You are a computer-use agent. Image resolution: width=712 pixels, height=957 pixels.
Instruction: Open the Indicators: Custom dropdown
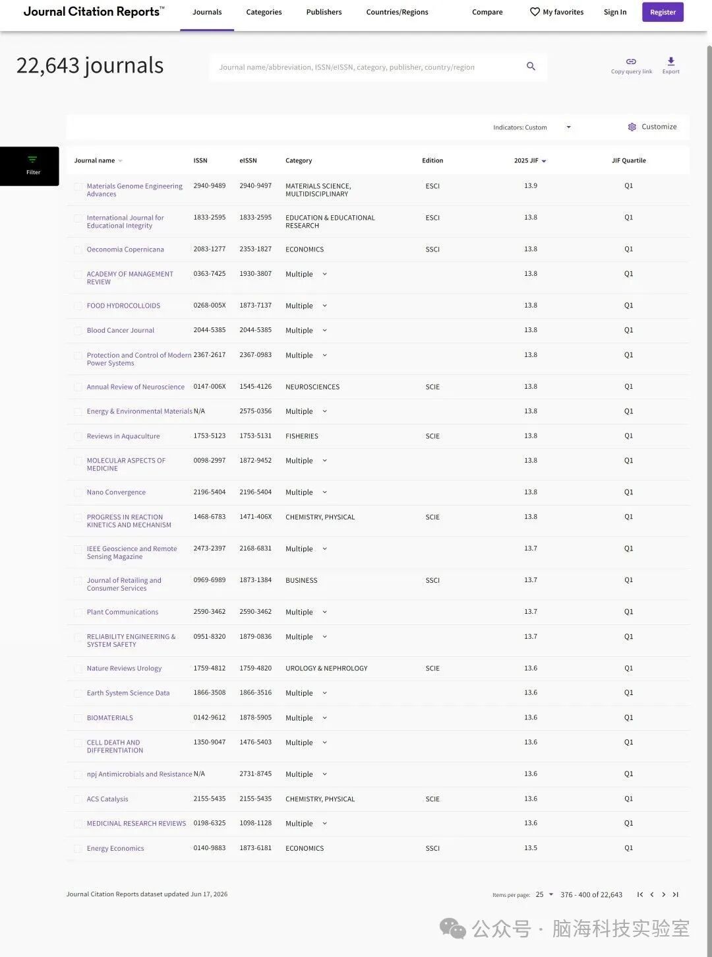(x=532, y=127)
